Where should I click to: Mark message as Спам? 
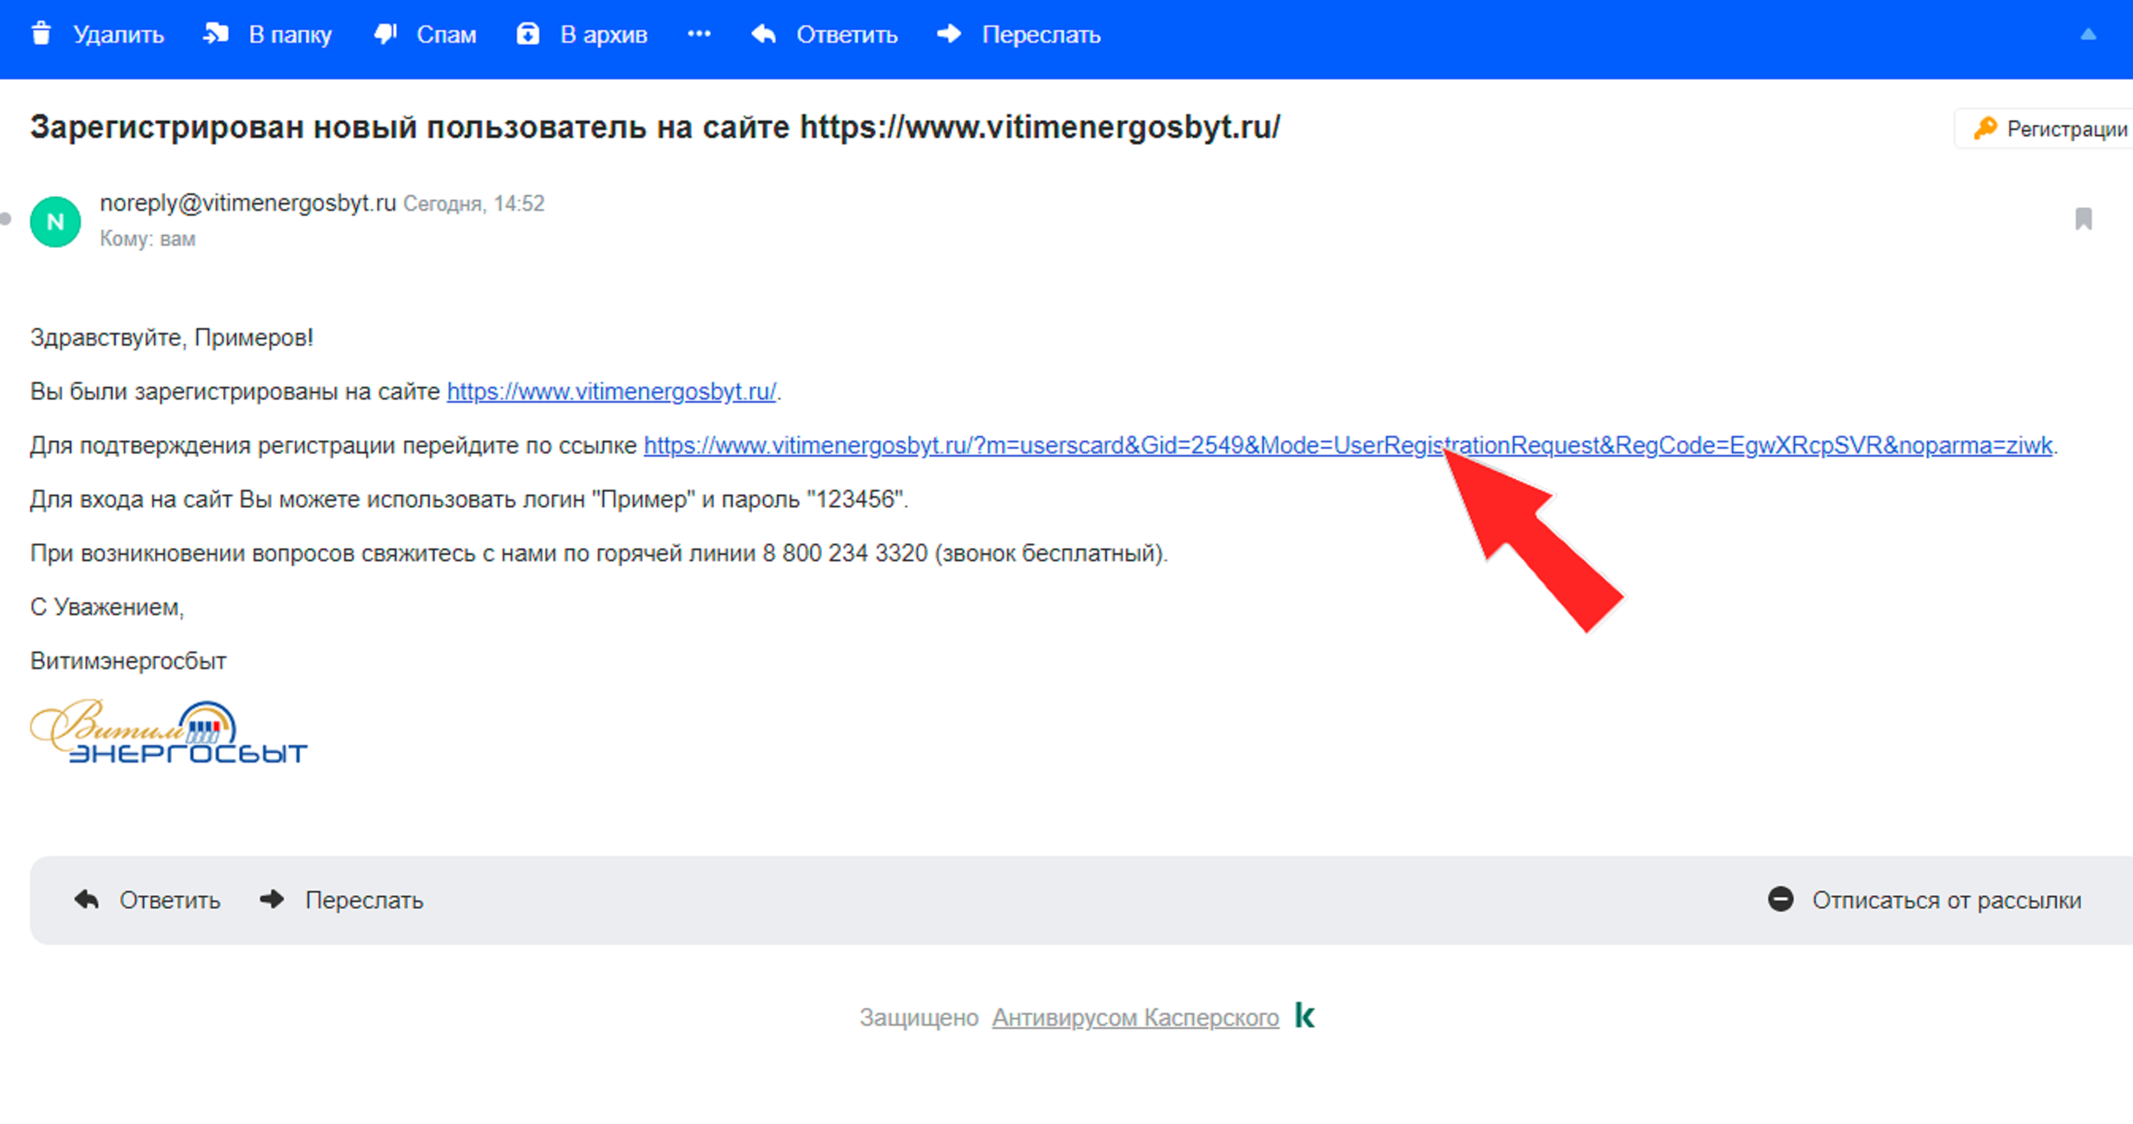pos(446,35)
